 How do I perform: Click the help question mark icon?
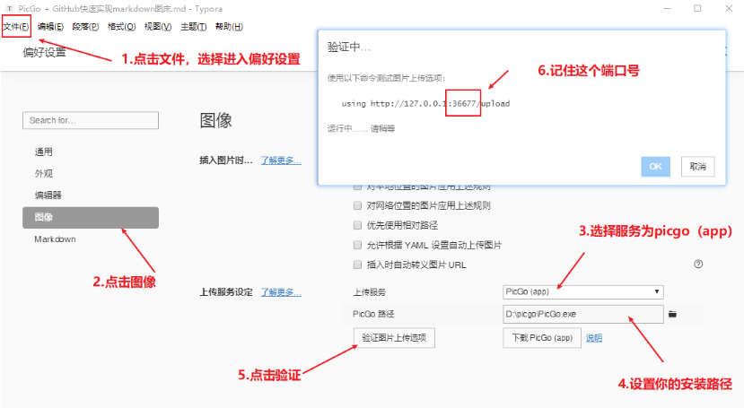pos(698,265)
